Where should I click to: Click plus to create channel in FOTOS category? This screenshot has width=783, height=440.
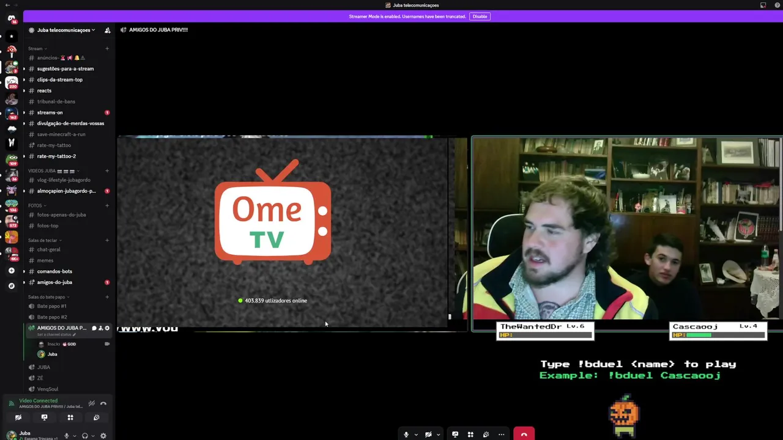(107, 205)
